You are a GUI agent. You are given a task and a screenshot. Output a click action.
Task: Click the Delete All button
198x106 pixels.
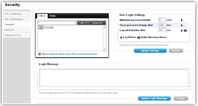(97, 23)
